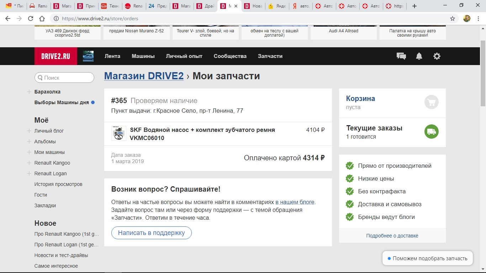Go forward with the browser forward arrow
The height and width of the screenshot is (273, 486).
coord(19,18)
